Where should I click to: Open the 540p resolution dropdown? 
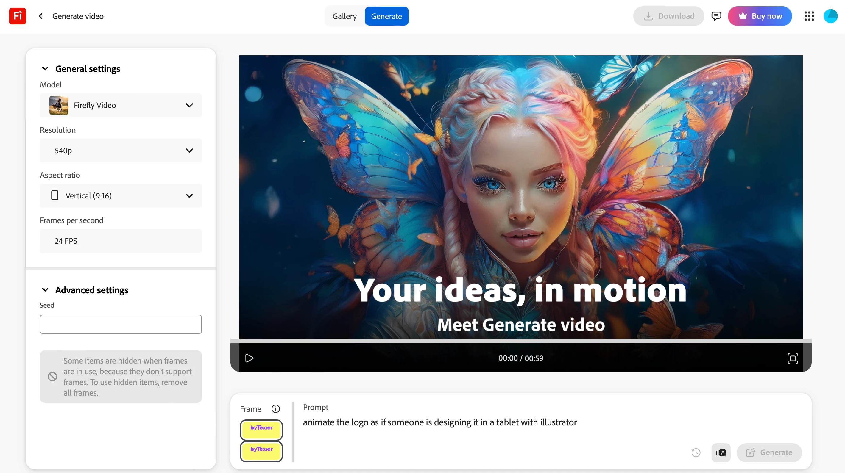[121, 151]
